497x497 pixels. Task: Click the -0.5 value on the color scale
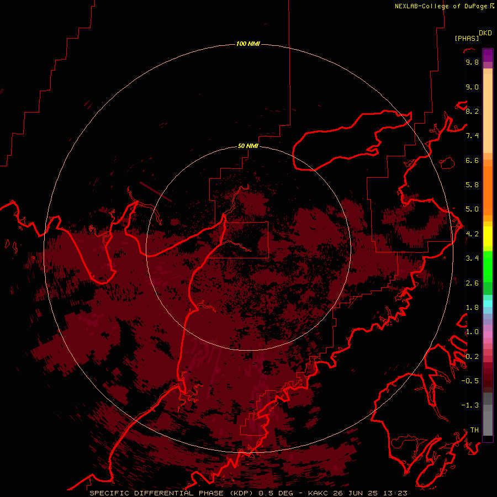point(470,381)
